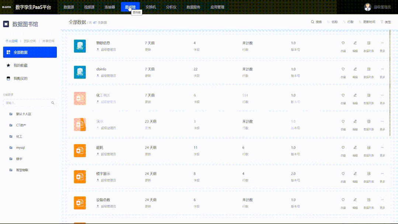Open the 类型 filter dropdown
Image resolution: width=398 pixels, height=224 pixels.
[385, 22]
